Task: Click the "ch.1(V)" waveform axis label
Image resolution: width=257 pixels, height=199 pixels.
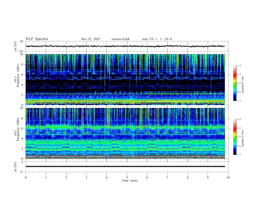Action: 16,46
